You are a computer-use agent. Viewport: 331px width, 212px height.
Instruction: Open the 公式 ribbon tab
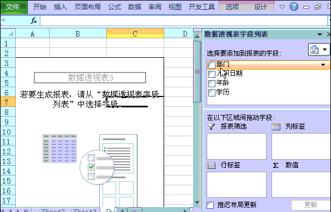[115, 7]
